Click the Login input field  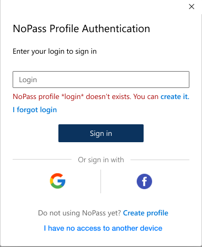101,80
